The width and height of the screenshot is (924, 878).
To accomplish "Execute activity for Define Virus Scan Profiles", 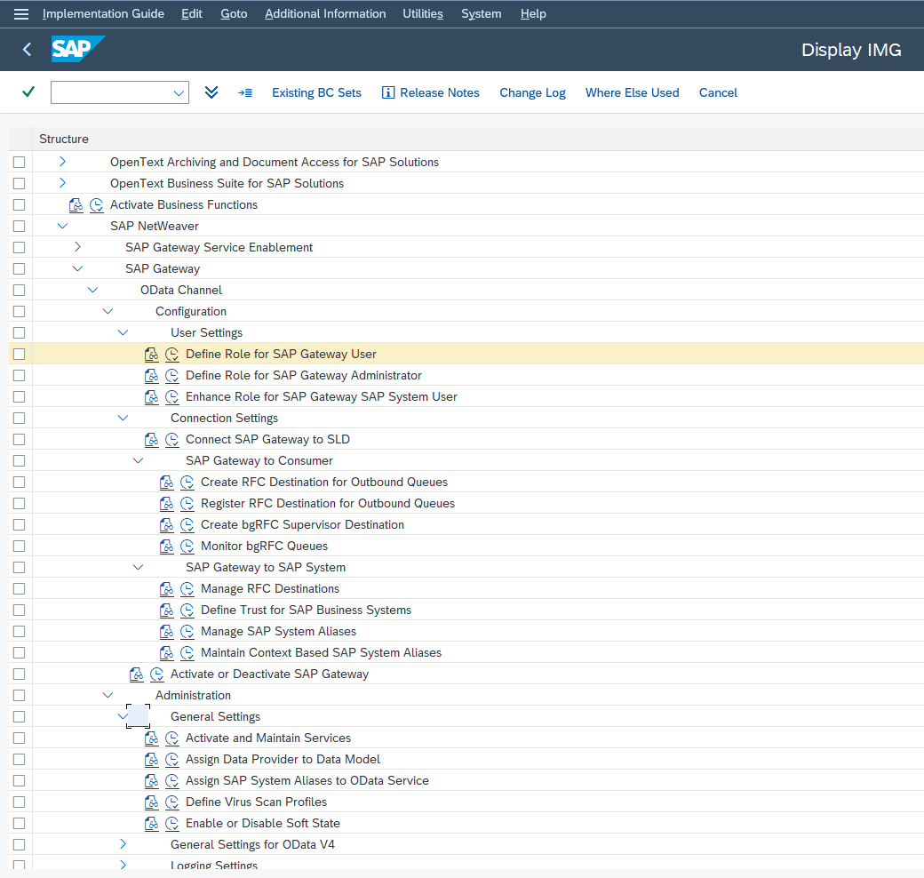I will click(x=172, y=802).
